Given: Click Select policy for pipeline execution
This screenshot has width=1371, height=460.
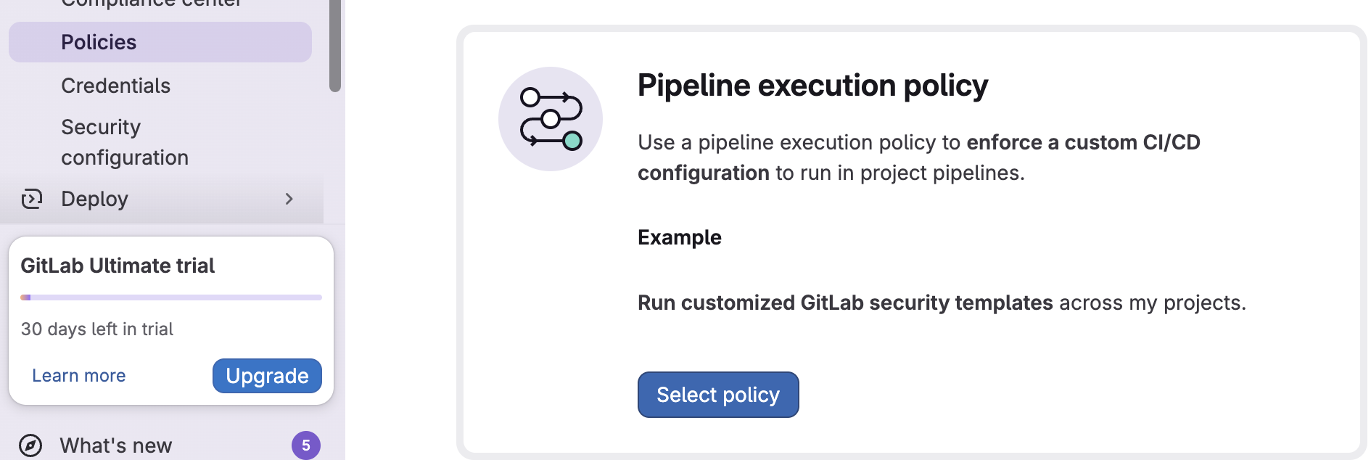Looking at the screenshot, I should (x=717, y=394).
